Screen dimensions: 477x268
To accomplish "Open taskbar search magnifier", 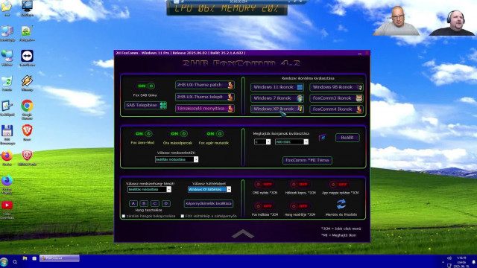I will pyautogui.click(x=15, y=261).
